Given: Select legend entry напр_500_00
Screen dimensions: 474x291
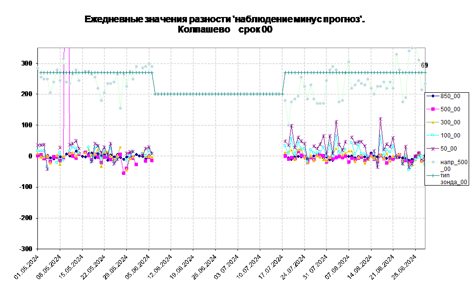Looking at the screenshot, I should (447, 165).
